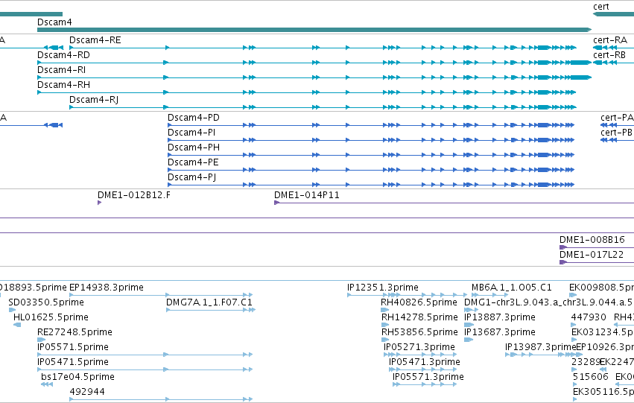This screenshot has height=403, width=634.
Task: Select the Dscam4-RH transcript label
Action: (x=63, y=85)
